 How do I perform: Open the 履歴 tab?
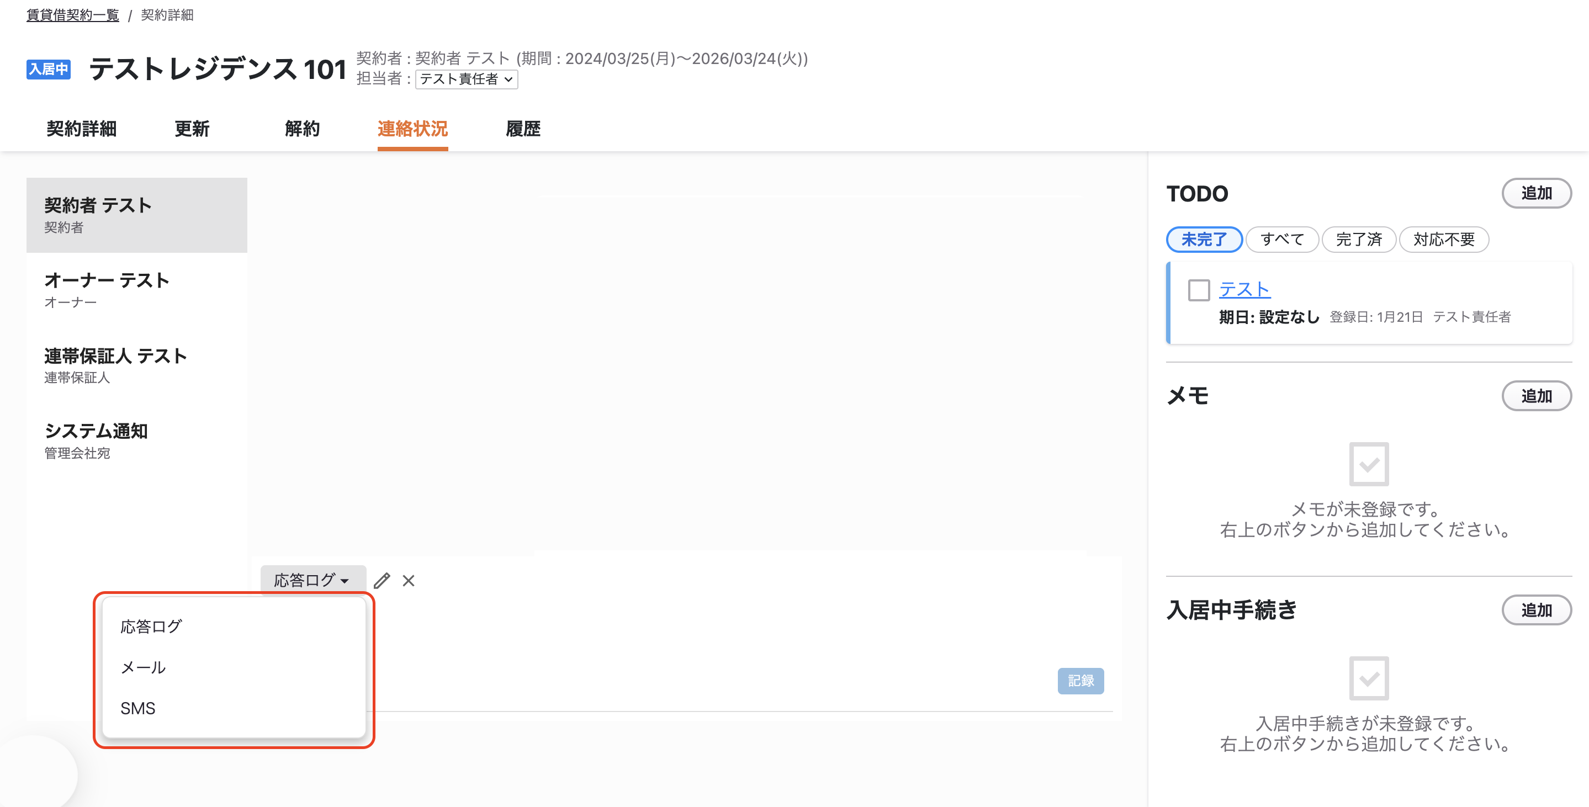523,128
